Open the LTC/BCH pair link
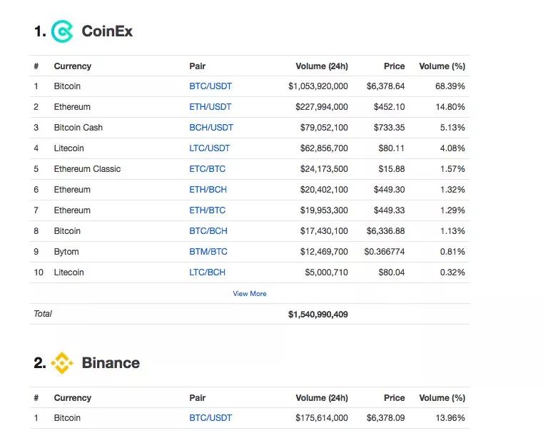543x433 pixels. [x=207, y=272]
